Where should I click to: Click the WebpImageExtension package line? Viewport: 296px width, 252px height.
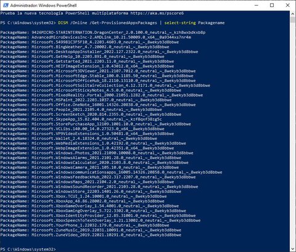pyautogui.click(x=87, y=148)
